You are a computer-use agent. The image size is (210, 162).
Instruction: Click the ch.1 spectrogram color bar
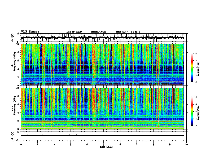[192, 68]
